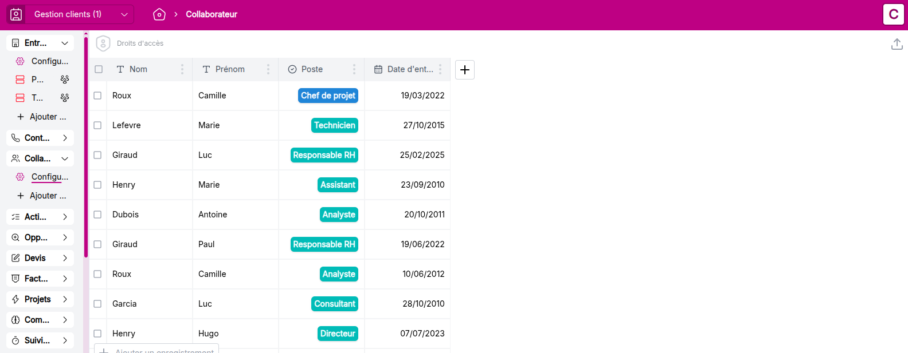
Task: Check the Dubois row checkbox
Action: pyautogui.click(x=97, y=215)
